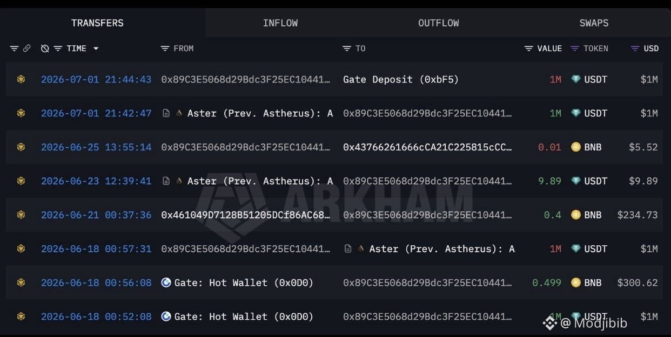Select the 9.89 value cell

tap(549, 181)
